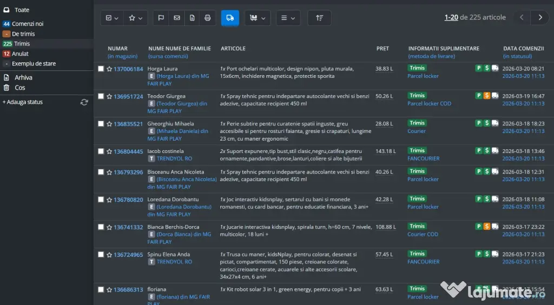The image size is (554, 305).
Task: Open order number 137006184
Action: point(128,69)
